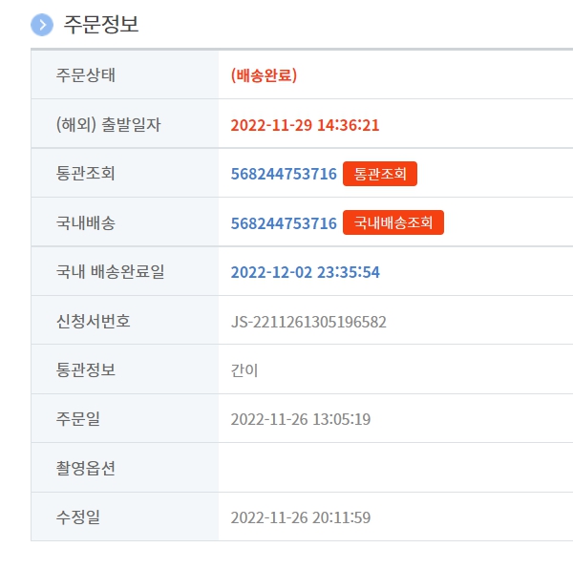Click delivery completion date 2022-12-02 23:35:54
This screenshot has height=569, width=573.
click(x=306, y=272)
